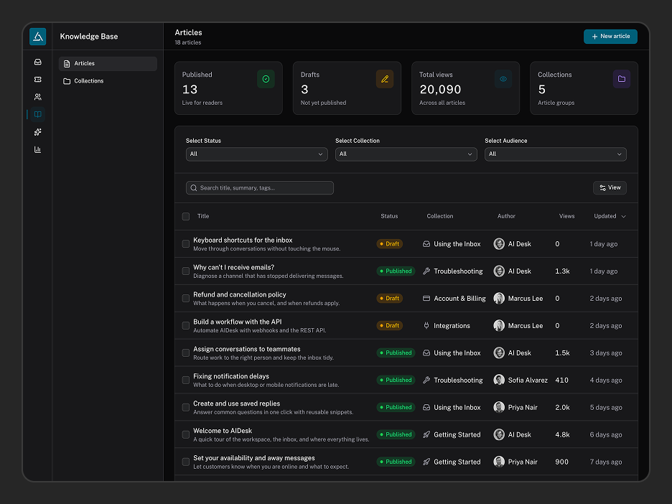Click the search magnifier icon
Image resolution: width=672 pixels, height=504 pixels.
(194, 187)
